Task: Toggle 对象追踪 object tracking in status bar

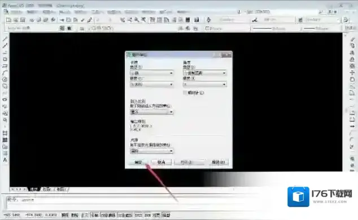Action: pos(125,215)
